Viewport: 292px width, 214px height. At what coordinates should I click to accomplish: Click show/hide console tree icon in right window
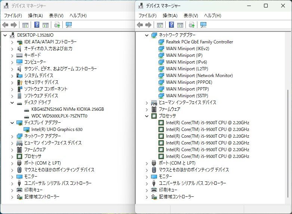tap(160, 25)
